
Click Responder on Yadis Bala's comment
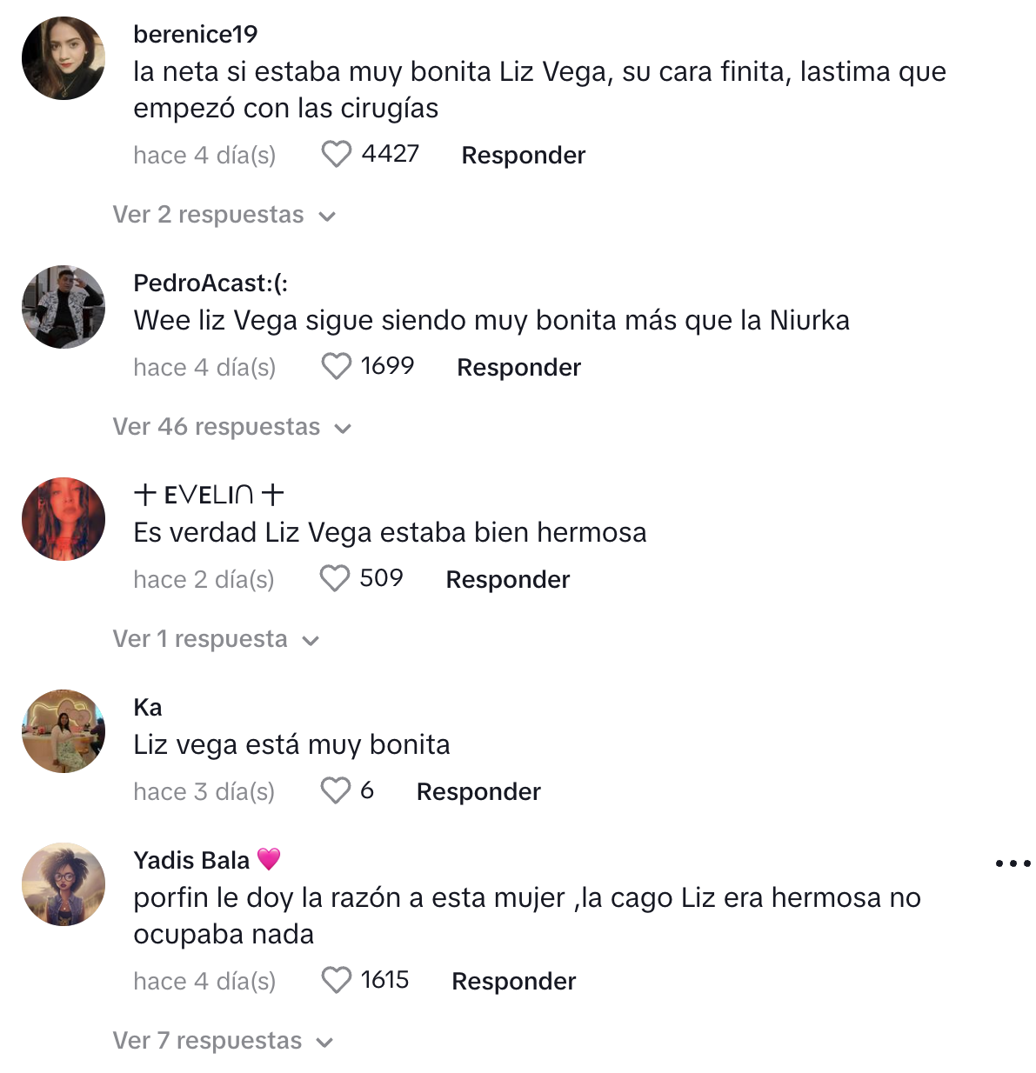[x=513, y=981]
